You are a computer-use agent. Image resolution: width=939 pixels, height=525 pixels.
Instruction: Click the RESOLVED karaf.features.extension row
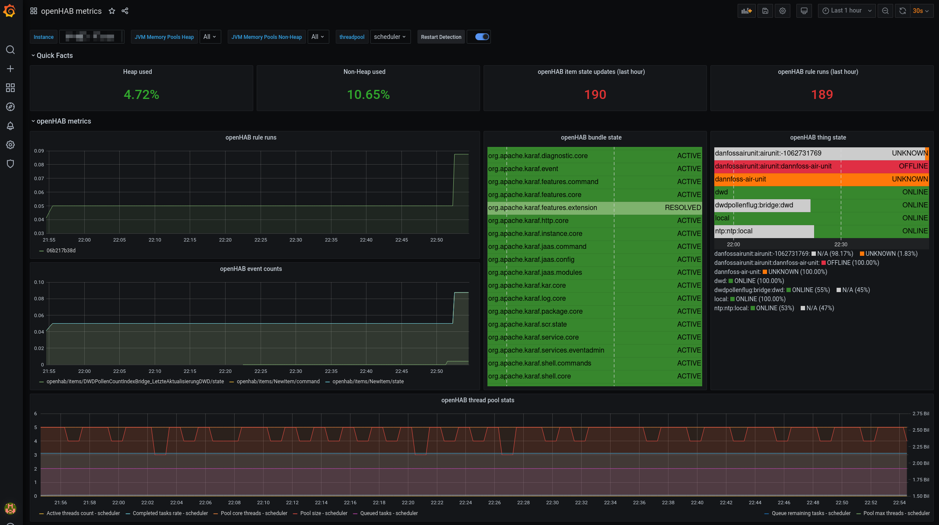tap(595, 208)
